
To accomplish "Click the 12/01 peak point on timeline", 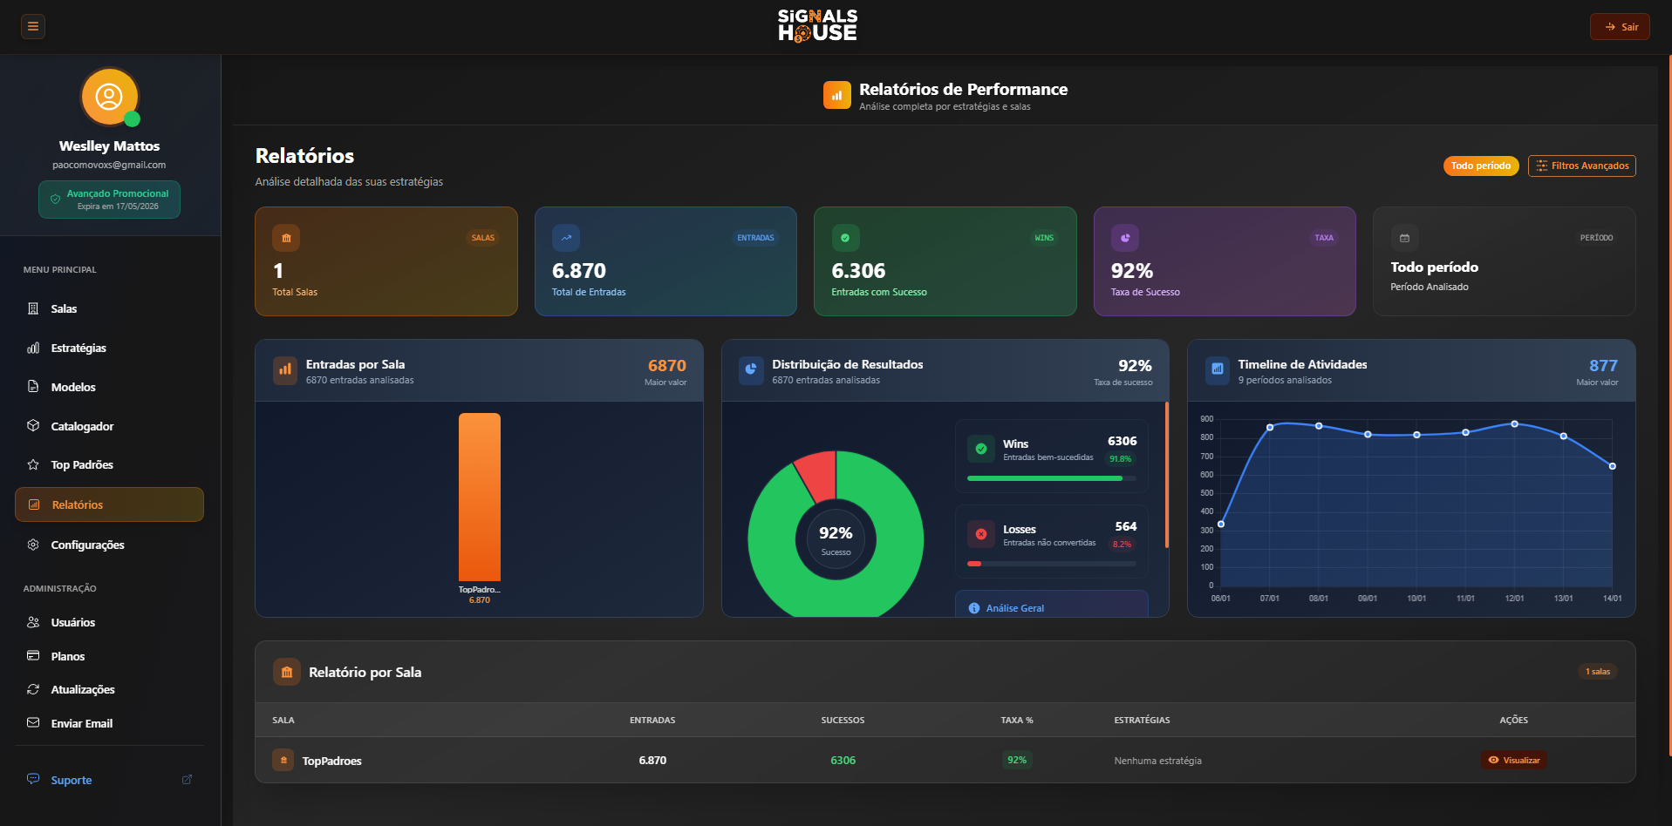I will click(x=1514, y=424).
